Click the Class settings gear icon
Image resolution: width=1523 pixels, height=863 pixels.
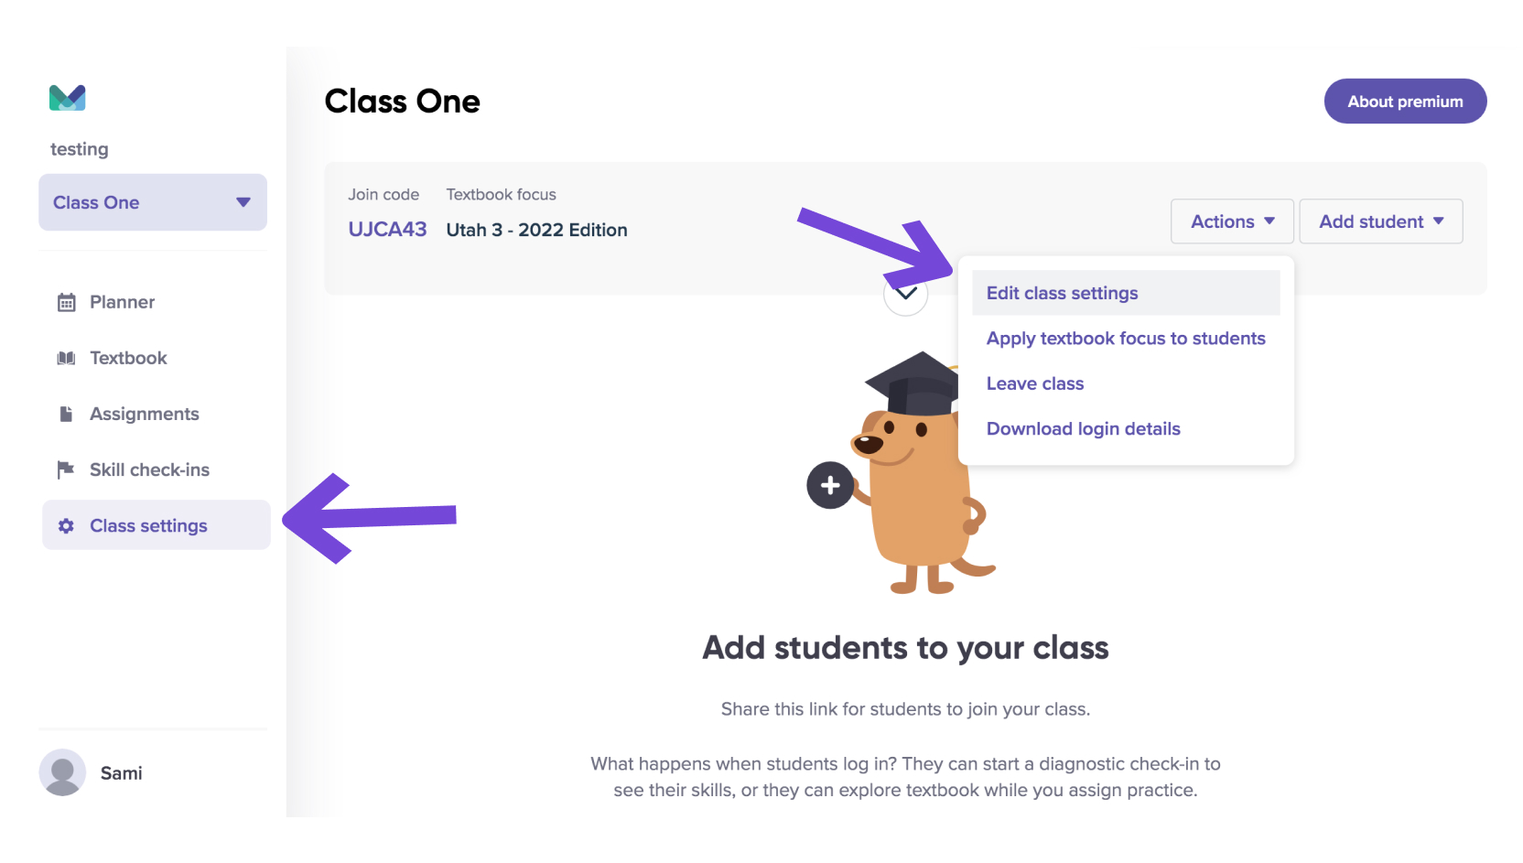66,525
